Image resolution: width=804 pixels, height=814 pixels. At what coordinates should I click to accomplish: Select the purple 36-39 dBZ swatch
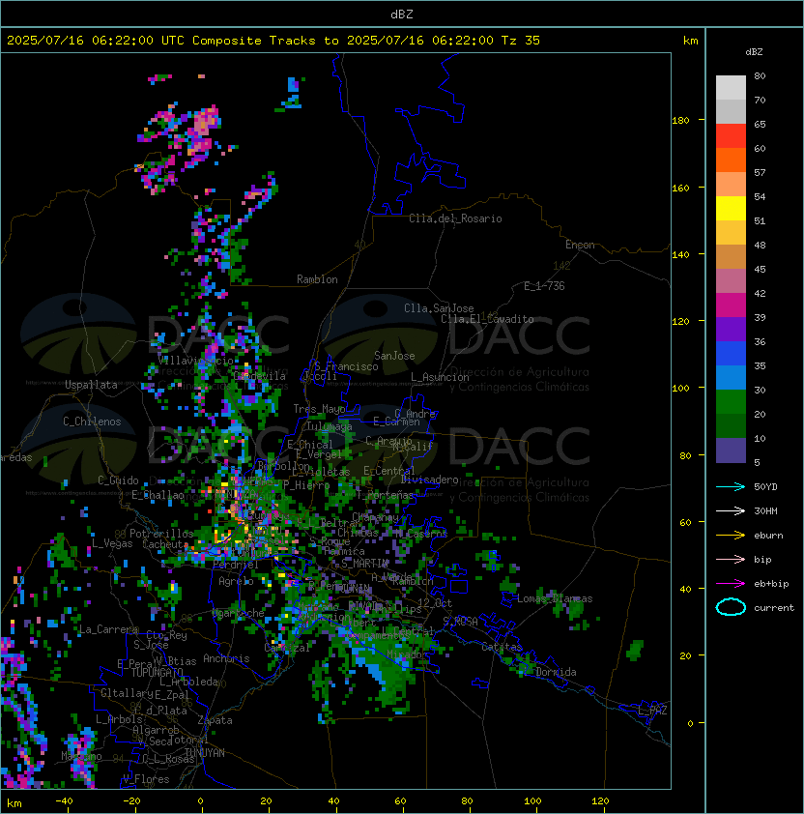(x=731, y=329)
